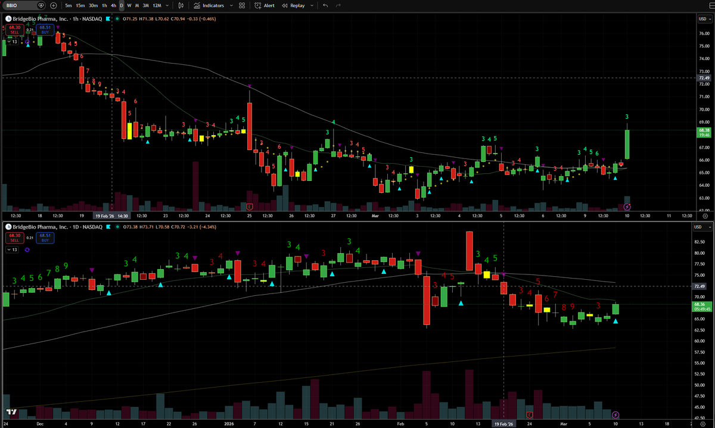Click the 19 Feb '26 date label on 1D axis
Screen dimensions: 715x428
click(x=504, y=423)
